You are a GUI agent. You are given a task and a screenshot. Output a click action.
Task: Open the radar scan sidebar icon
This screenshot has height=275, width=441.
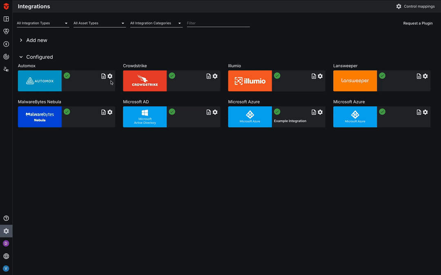(6, 57)
